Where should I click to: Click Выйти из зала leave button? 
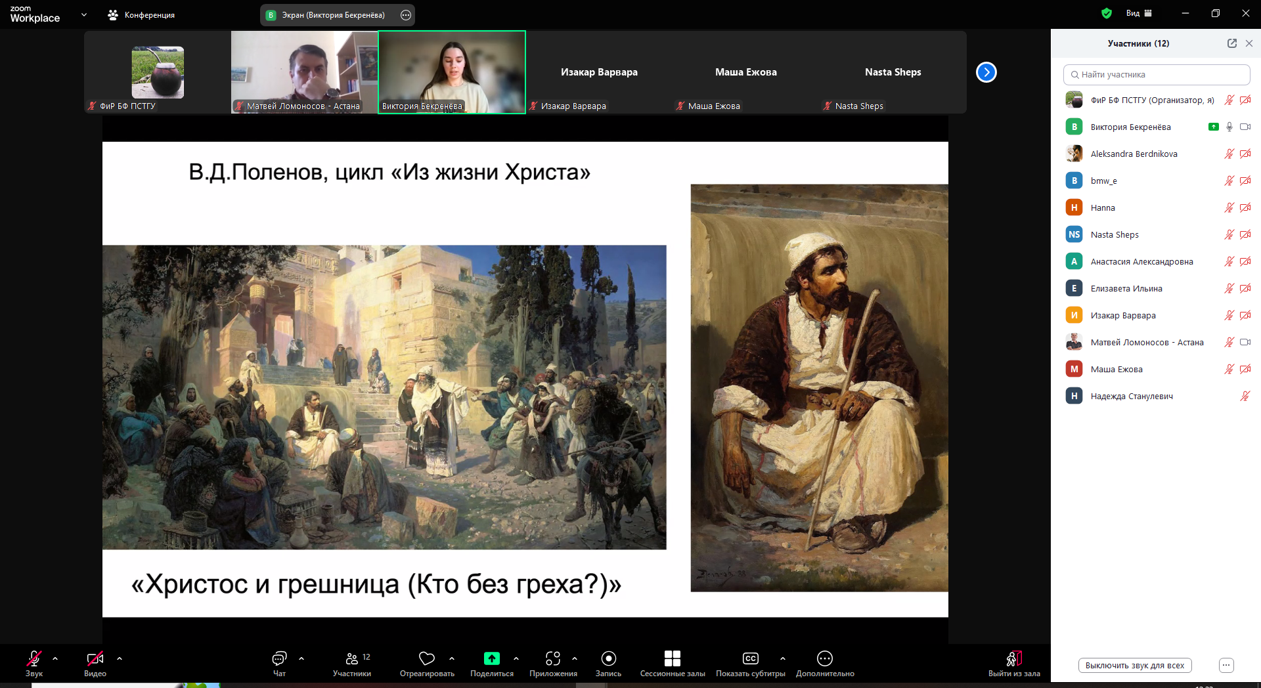(1014, 663)
